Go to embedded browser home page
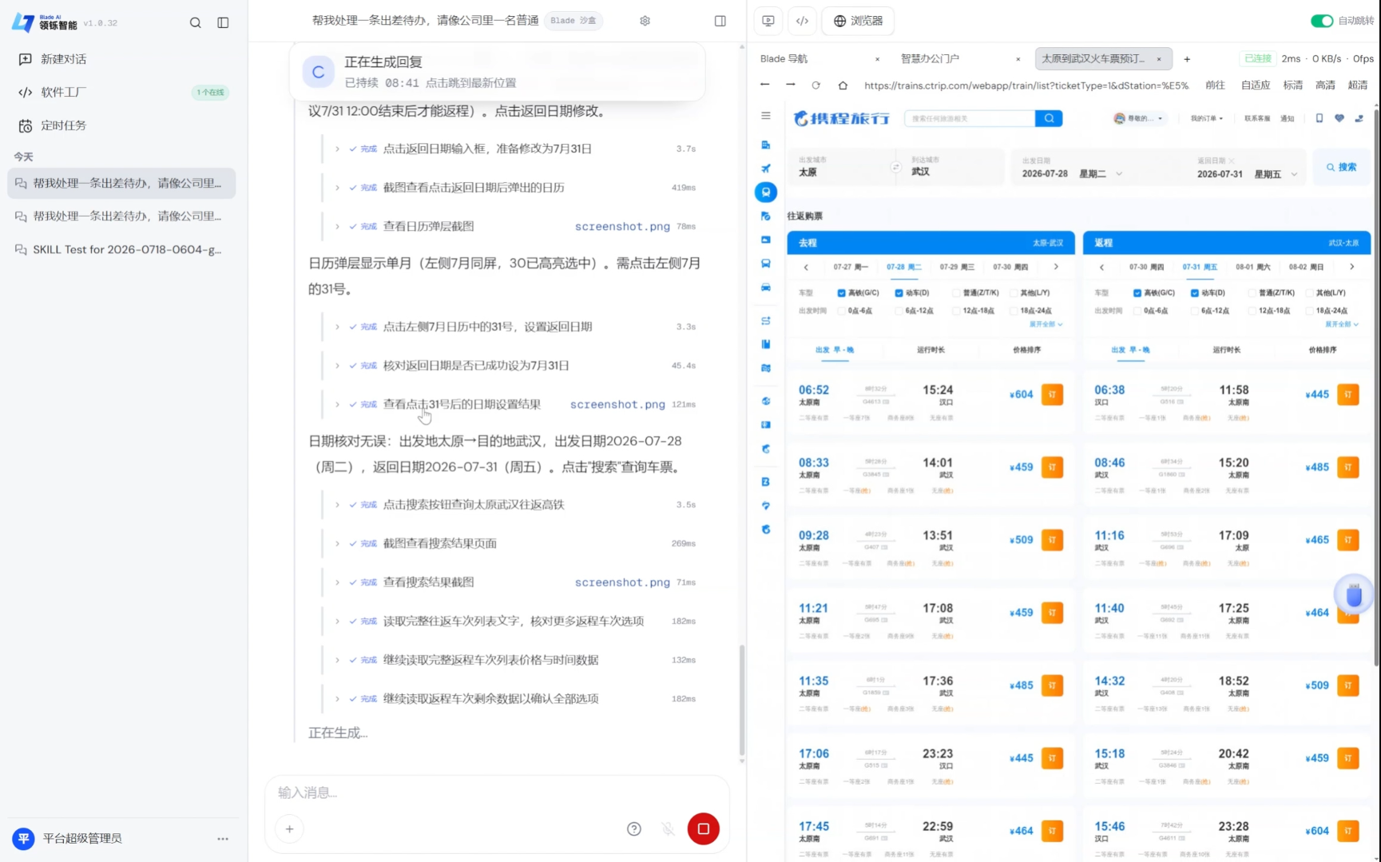This screenshot has height=862, width=1381. click(842, 85)
